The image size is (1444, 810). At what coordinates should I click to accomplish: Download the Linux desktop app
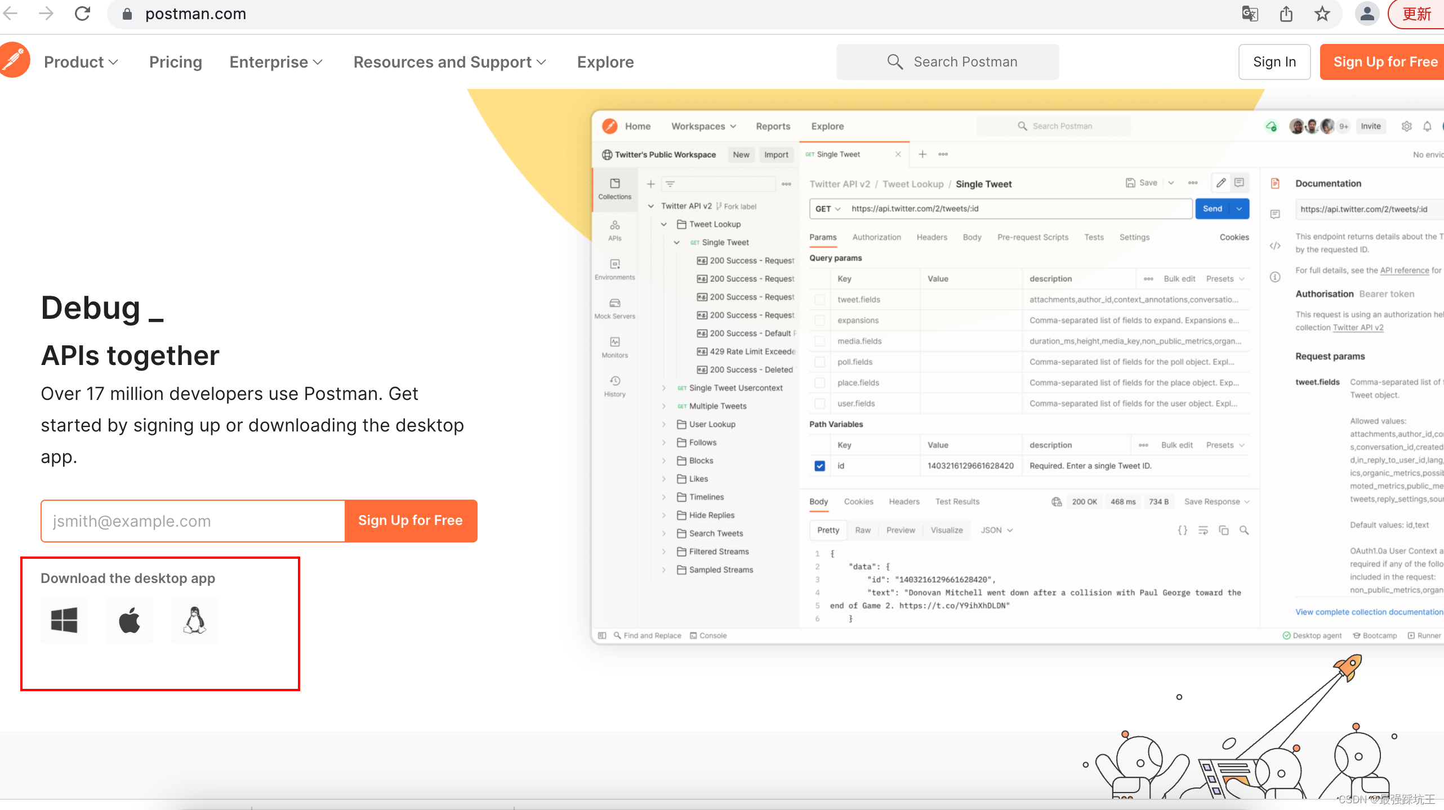pos(195,620)
